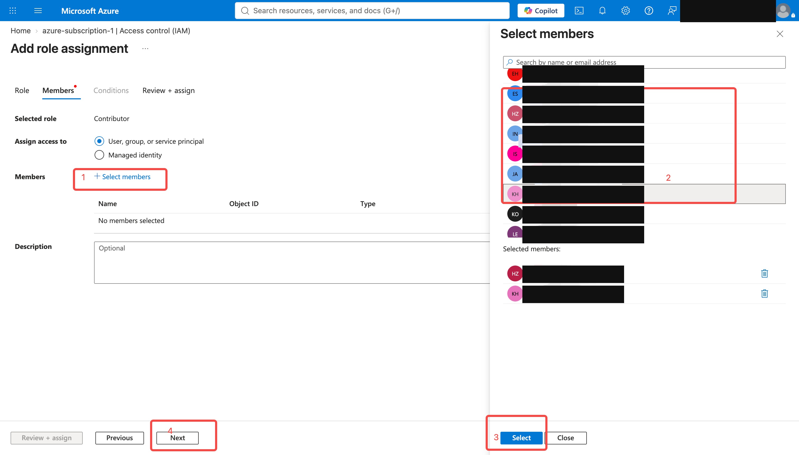Switch to the Role tab
This screenshot has height=455, width=799.
point(22,90)
